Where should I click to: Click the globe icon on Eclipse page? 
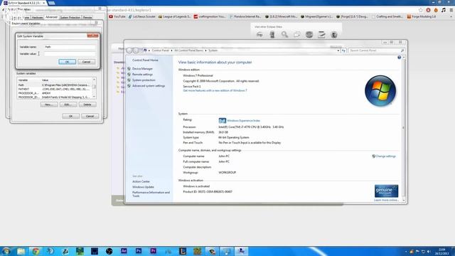pyautogui.click(x=309, y=35)
